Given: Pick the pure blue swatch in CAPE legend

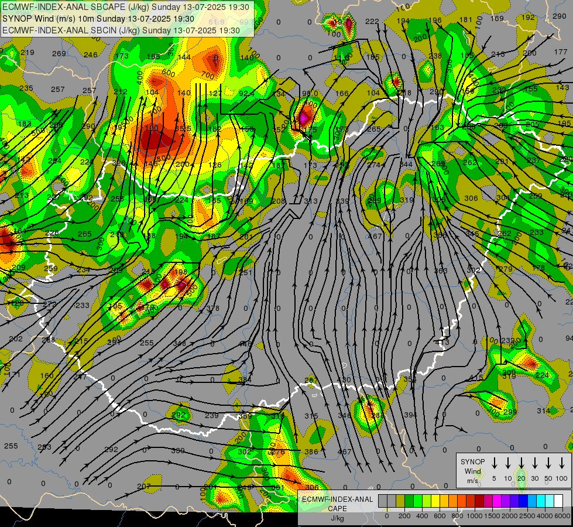Looking at the screenshot, I should [x=523, y=501].
